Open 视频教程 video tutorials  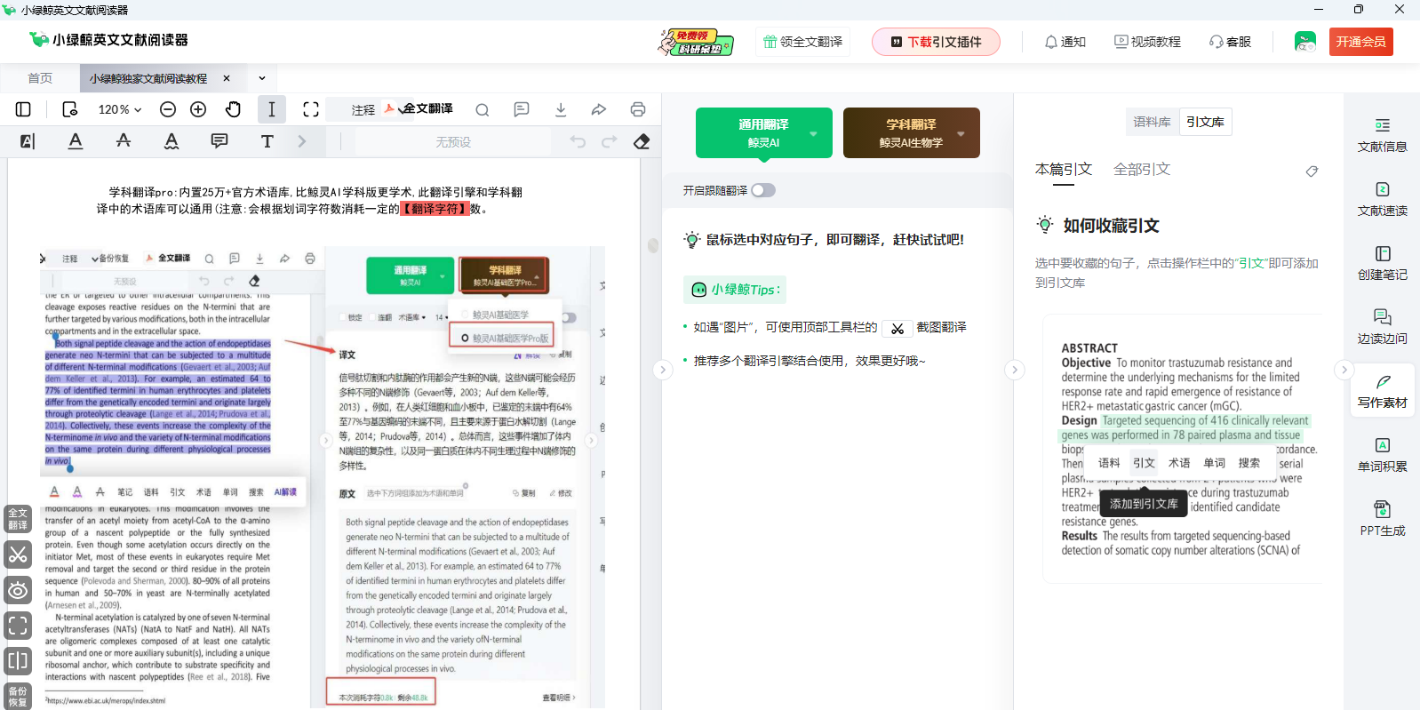(1148, 42)
